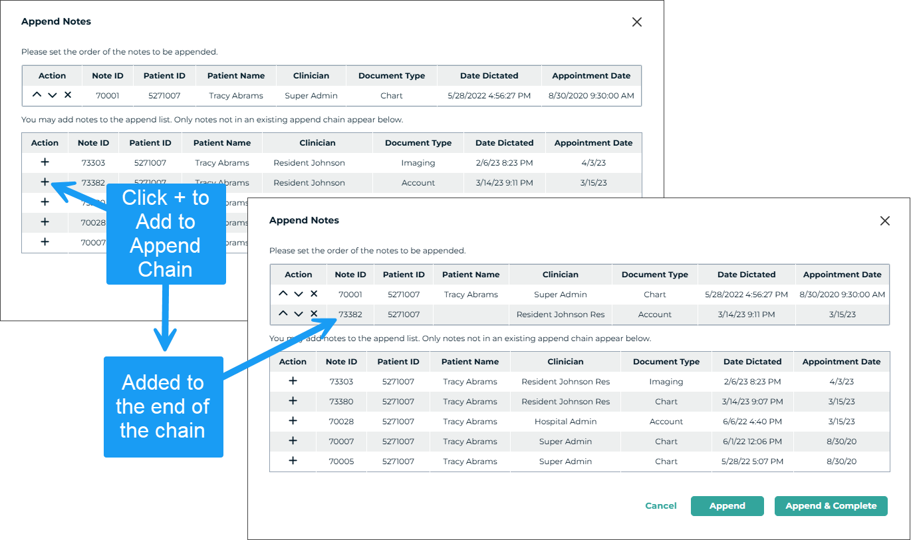Image resolution: width=911 pixels, height=540 pixels.
Task: Close the front Append Notes dialog
Action: click(884, 221)
